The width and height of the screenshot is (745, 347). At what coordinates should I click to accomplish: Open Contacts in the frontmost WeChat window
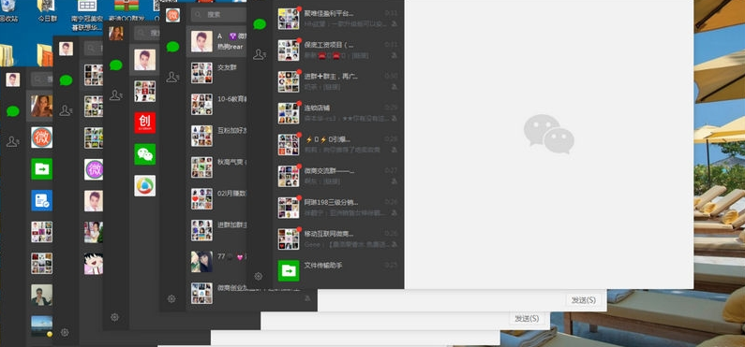[x=259, y=54]
